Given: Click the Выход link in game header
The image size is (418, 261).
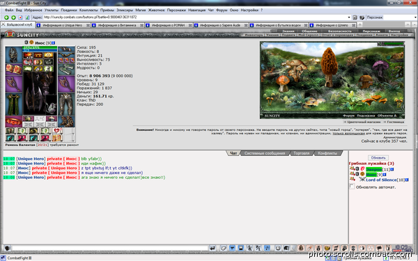Looking at the screenshot, I should tap(394, 31).
